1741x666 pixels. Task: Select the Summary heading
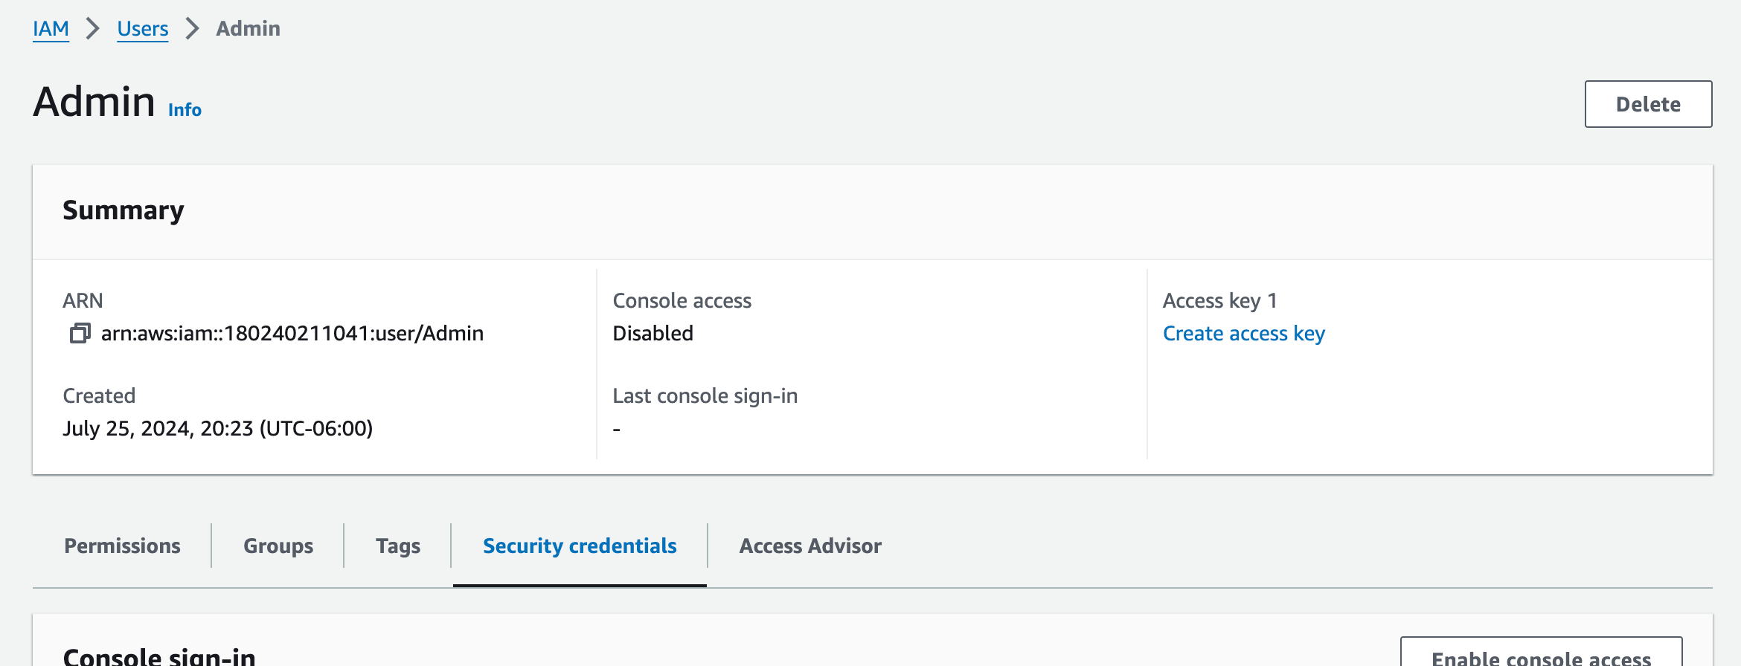tap(124, 211)
